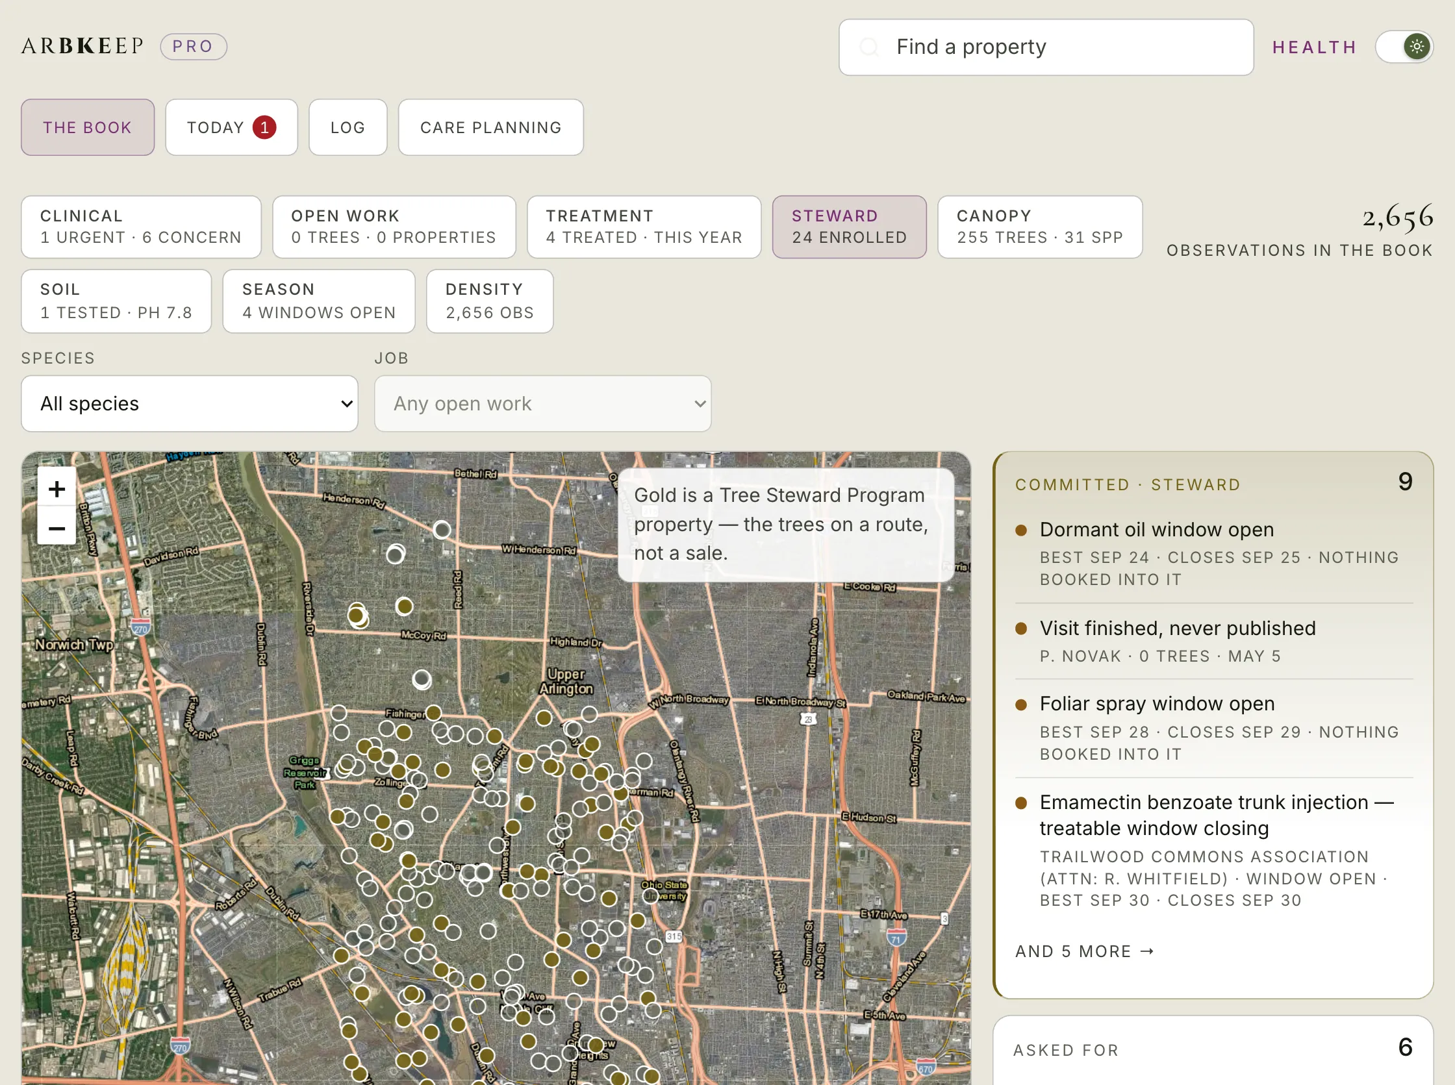The height and width of the screenshot is (1085, 1455).
Task: Open Emamectin benzoate trunk injection item
Action: pyautogui.click(x=1214, y=850)
